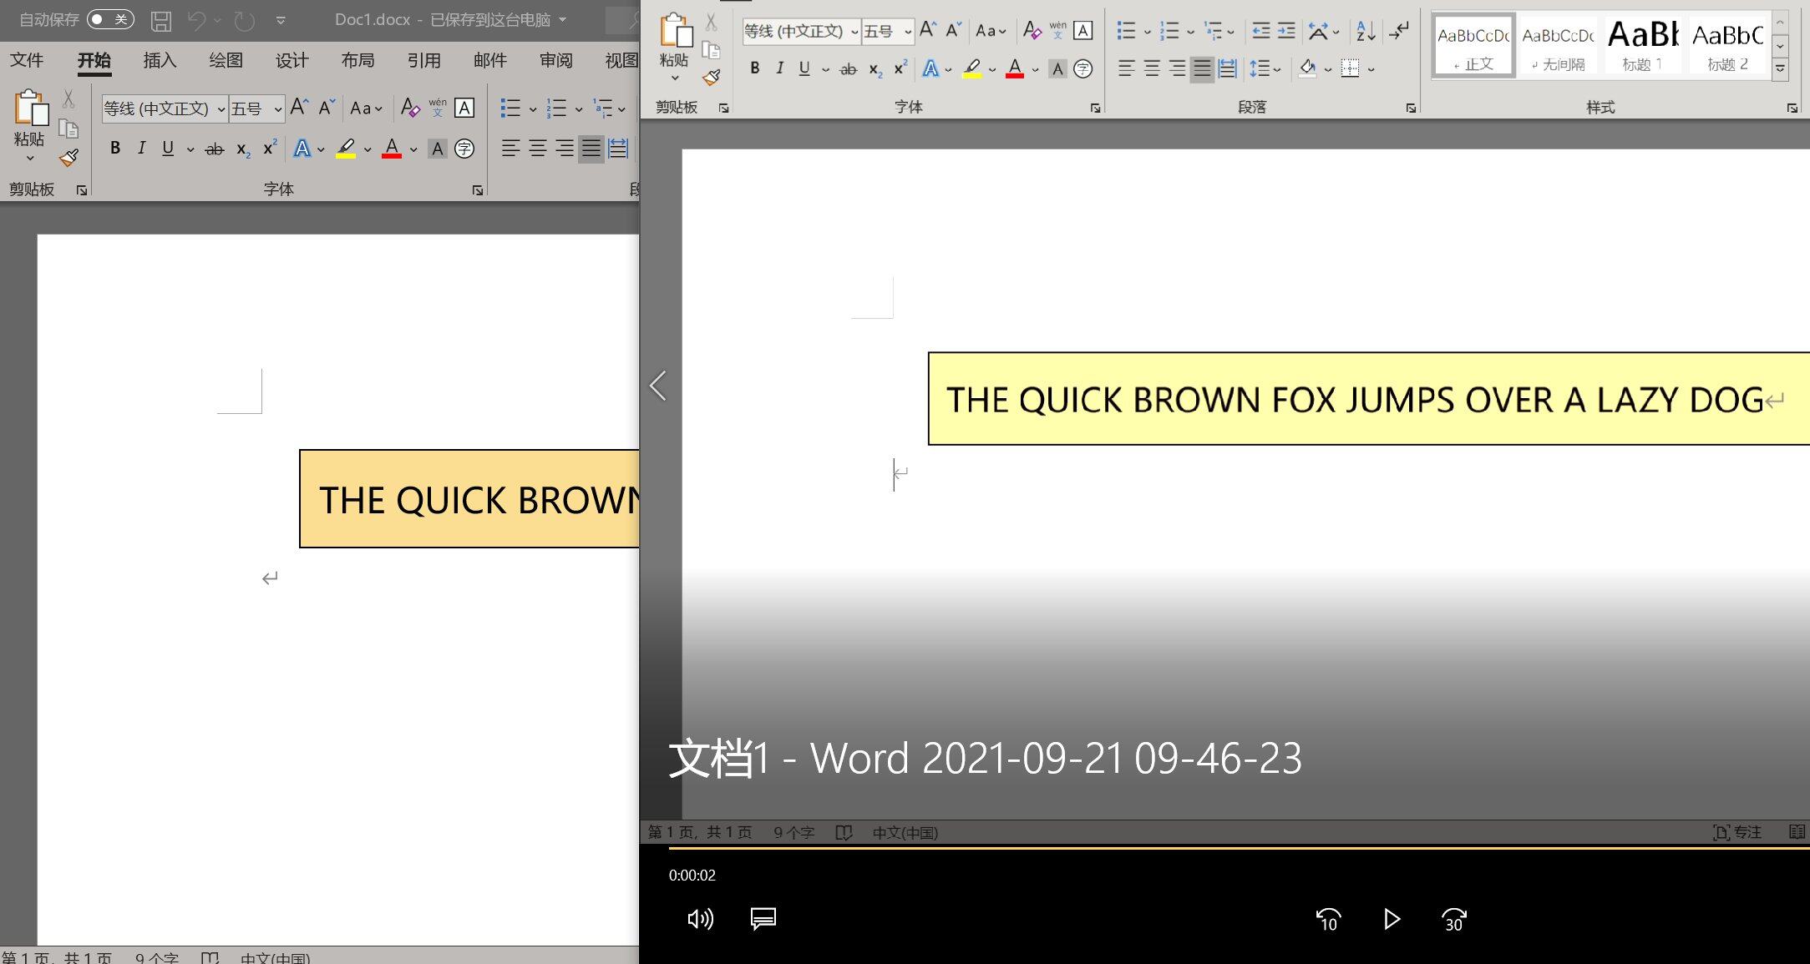
Task: Open the font color dropdown arrow in left window
Action: [x=413, y=149]
